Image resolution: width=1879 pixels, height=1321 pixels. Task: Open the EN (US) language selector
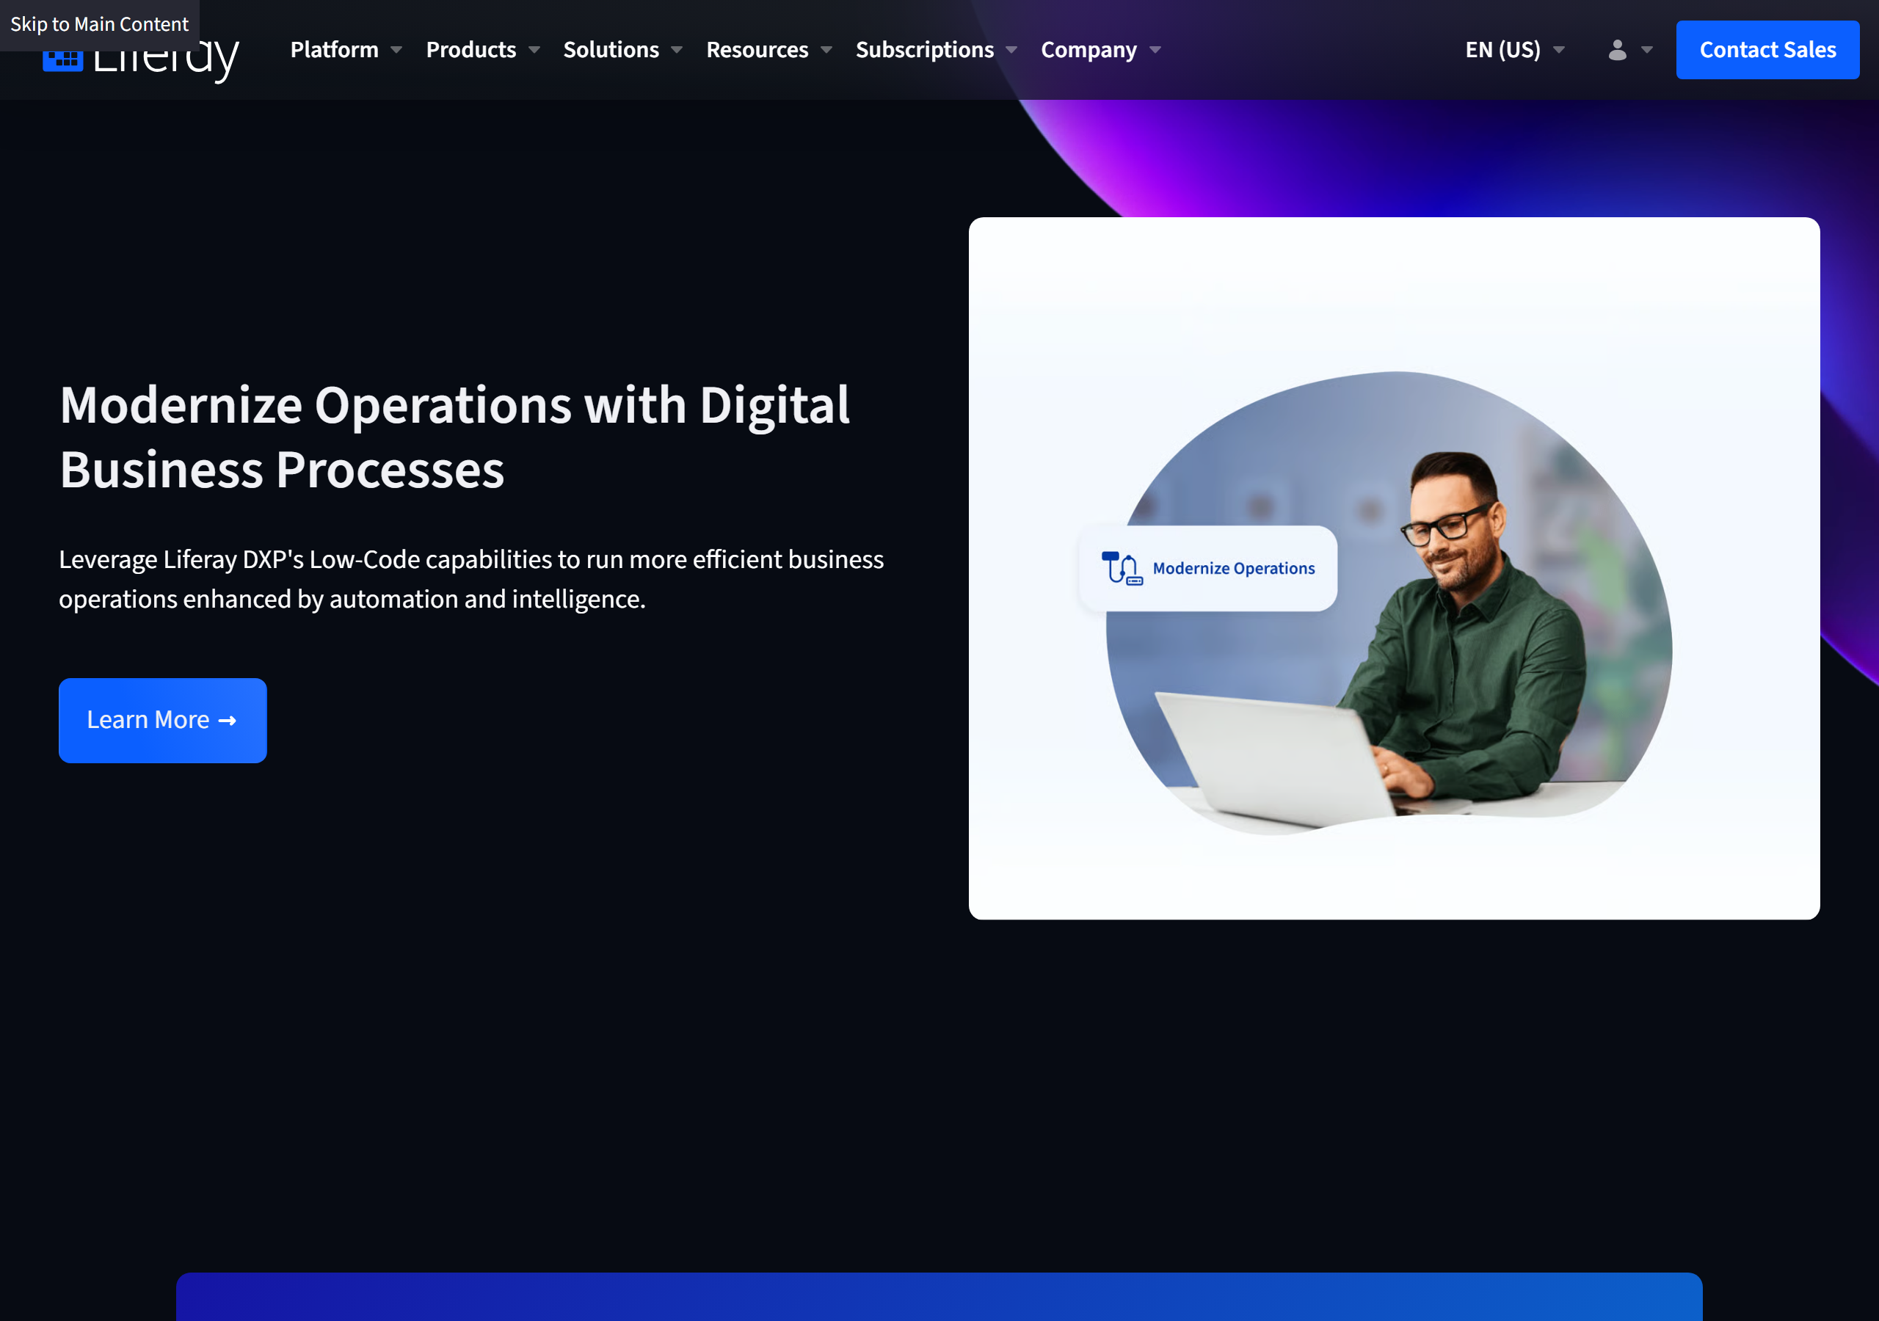tap(1514, 50)
